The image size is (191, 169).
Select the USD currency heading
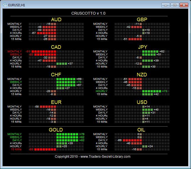142,102
